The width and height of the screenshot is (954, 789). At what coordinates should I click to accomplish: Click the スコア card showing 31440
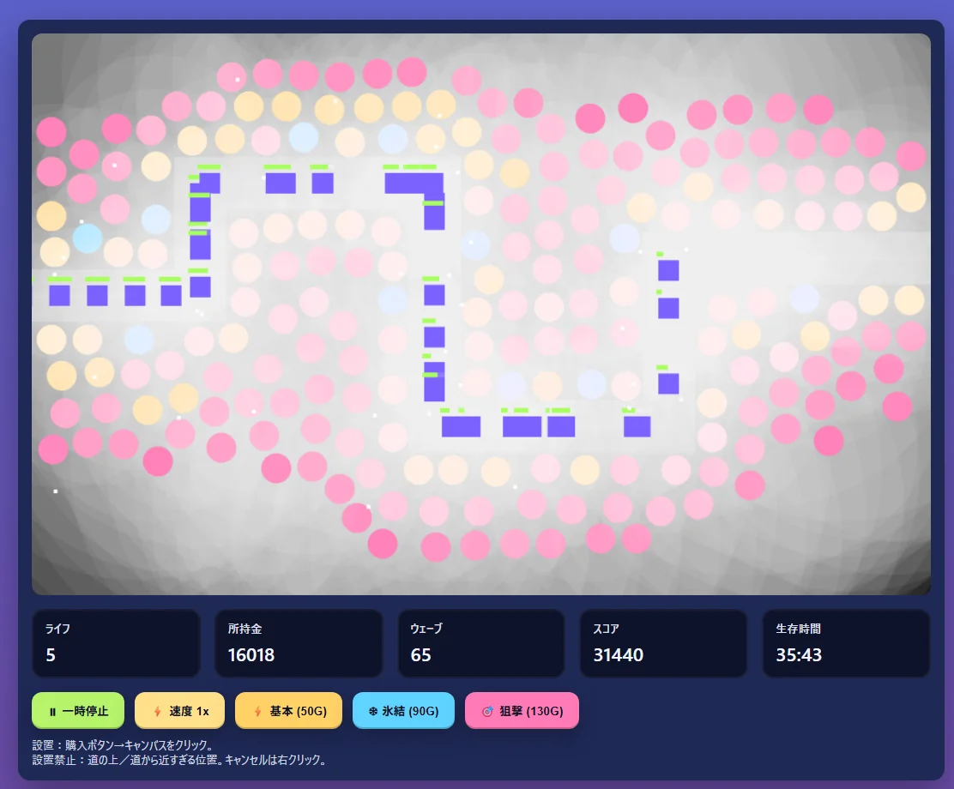pos(663,643)
